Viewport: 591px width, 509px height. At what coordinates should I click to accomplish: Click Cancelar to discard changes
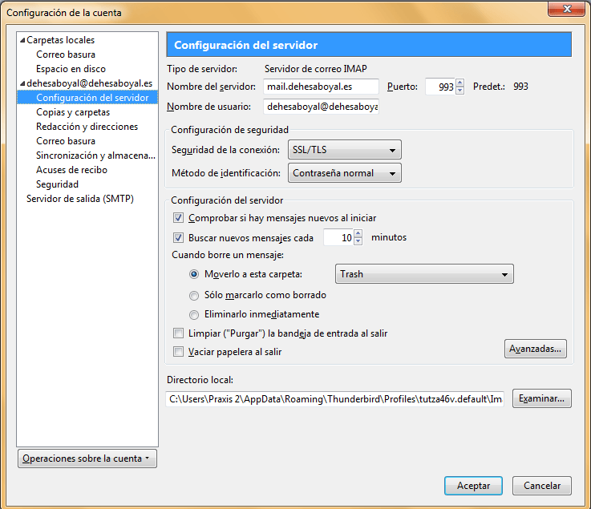[x=541, y=486]
